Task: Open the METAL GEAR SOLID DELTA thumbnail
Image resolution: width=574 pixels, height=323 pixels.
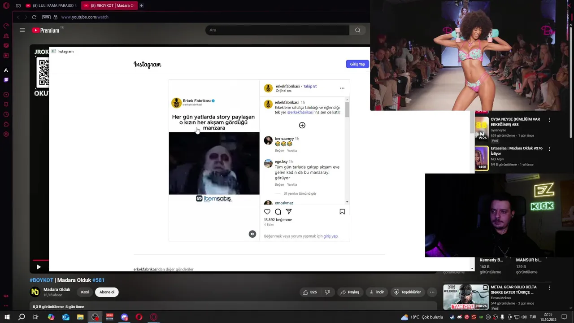Action: pyautogui.click(x=466, y=297)
